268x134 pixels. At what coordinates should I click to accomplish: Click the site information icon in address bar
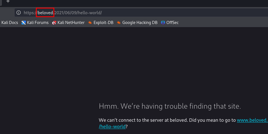19,13
